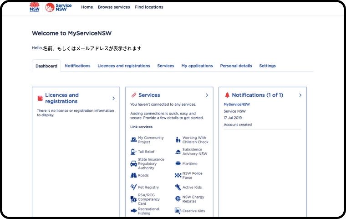The image size is (346, 219).
Task: Click the State Insurance Regulatory Authority car icon
Action: click(x=133, y=164)
